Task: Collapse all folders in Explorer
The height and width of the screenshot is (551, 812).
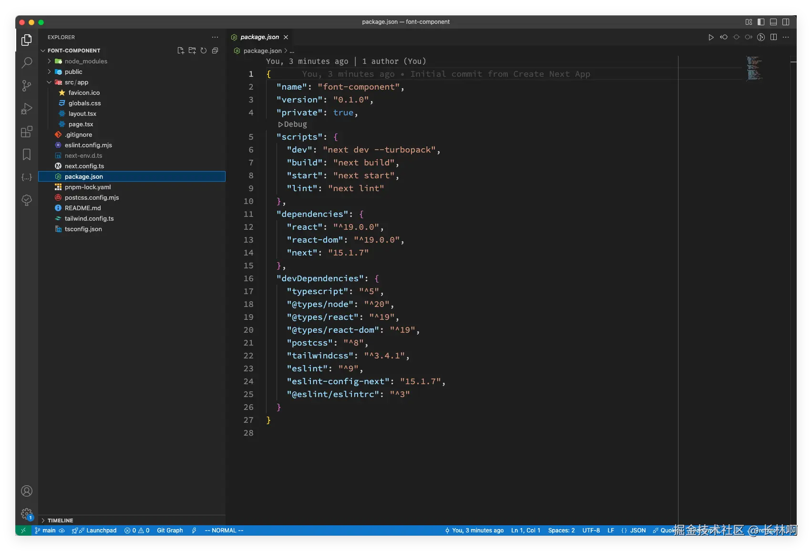Action: [x=215, y=51]
